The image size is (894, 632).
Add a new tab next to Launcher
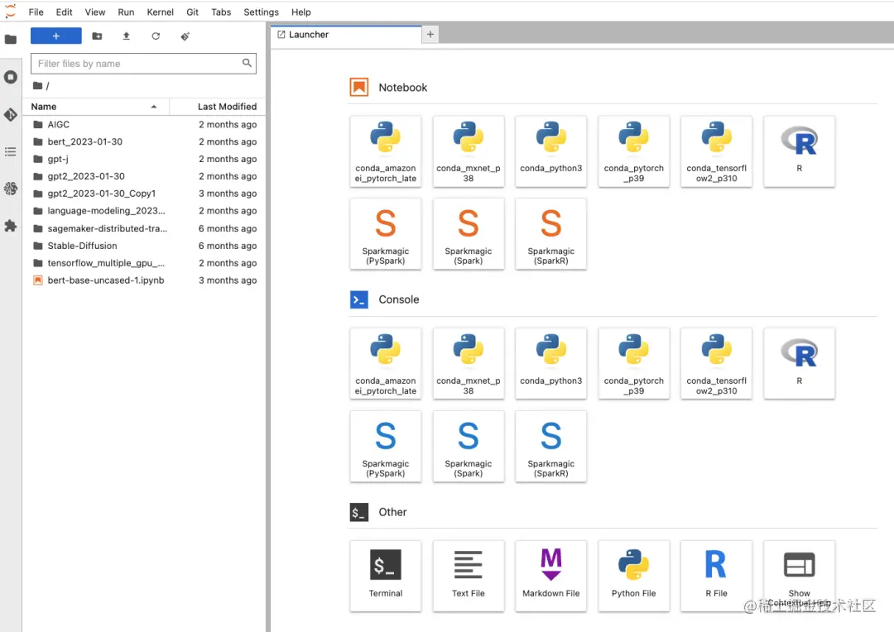pyautogui.click(x=430, y=35)
